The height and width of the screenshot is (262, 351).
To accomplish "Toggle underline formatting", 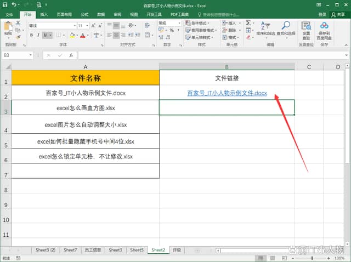I will click(45, 35).
